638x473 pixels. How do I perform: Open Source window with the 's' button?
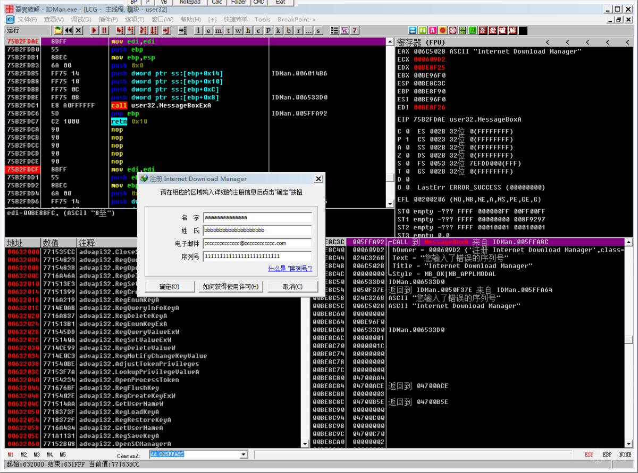click(318, 30)
